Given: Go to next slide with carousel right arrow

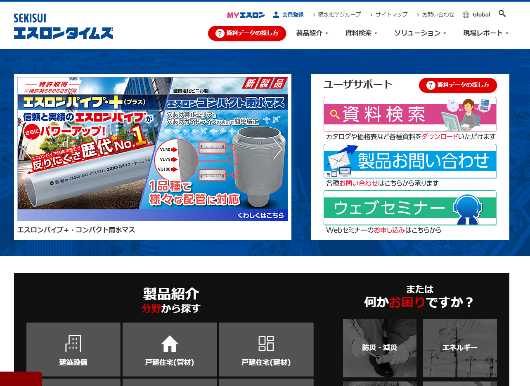Looking at the screenshot, I should pos(278,149).
